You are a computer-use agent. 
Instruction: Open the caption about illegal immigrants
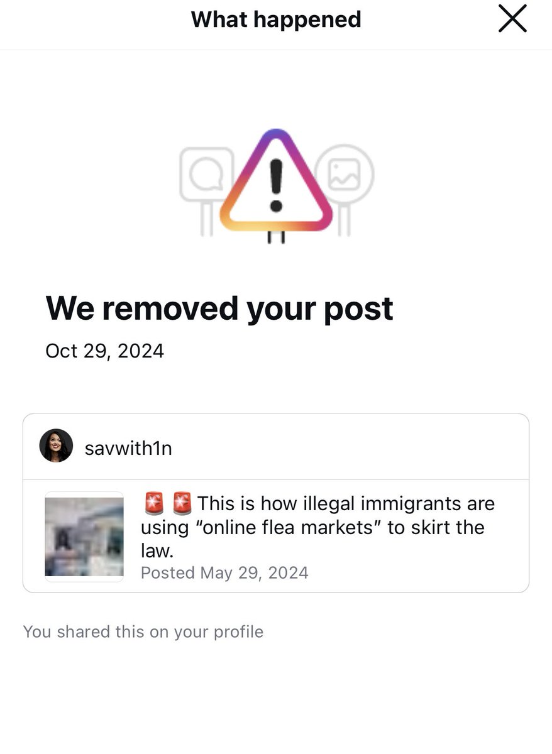click(318, 527)
